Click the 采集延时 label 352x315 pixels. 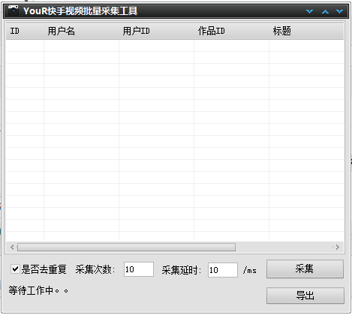(181, 270)
